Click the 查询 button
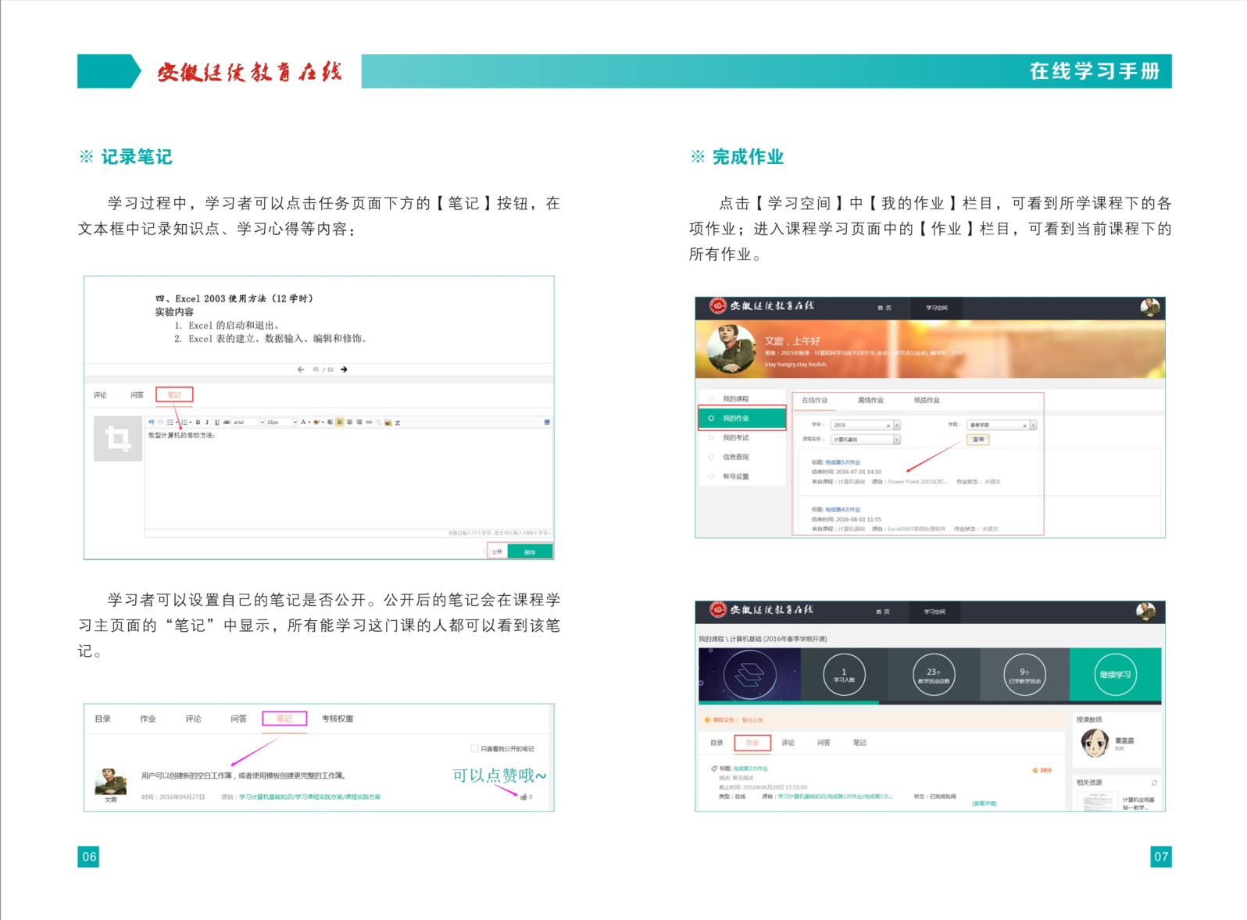The image size is (1247, 920). coord(978,440)
